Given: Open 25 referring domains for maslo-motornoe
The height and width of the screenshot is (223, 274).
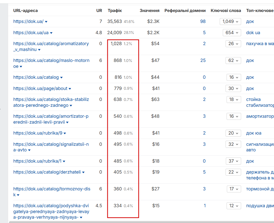Looking at the screenshot, I should pyautogui.click(x=203, y=60).
